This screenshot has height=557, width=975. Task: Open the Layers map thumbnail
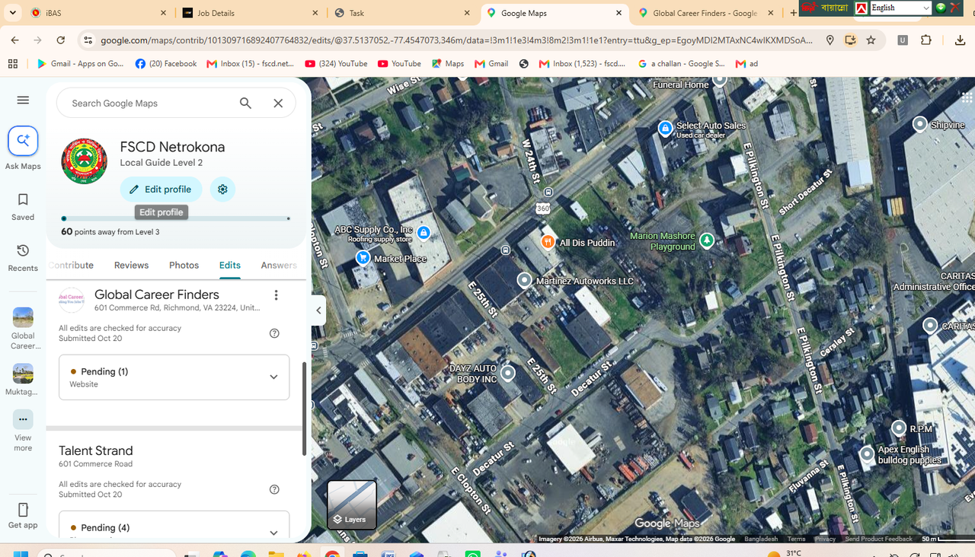pyautogui.click(x=352, y=504)
